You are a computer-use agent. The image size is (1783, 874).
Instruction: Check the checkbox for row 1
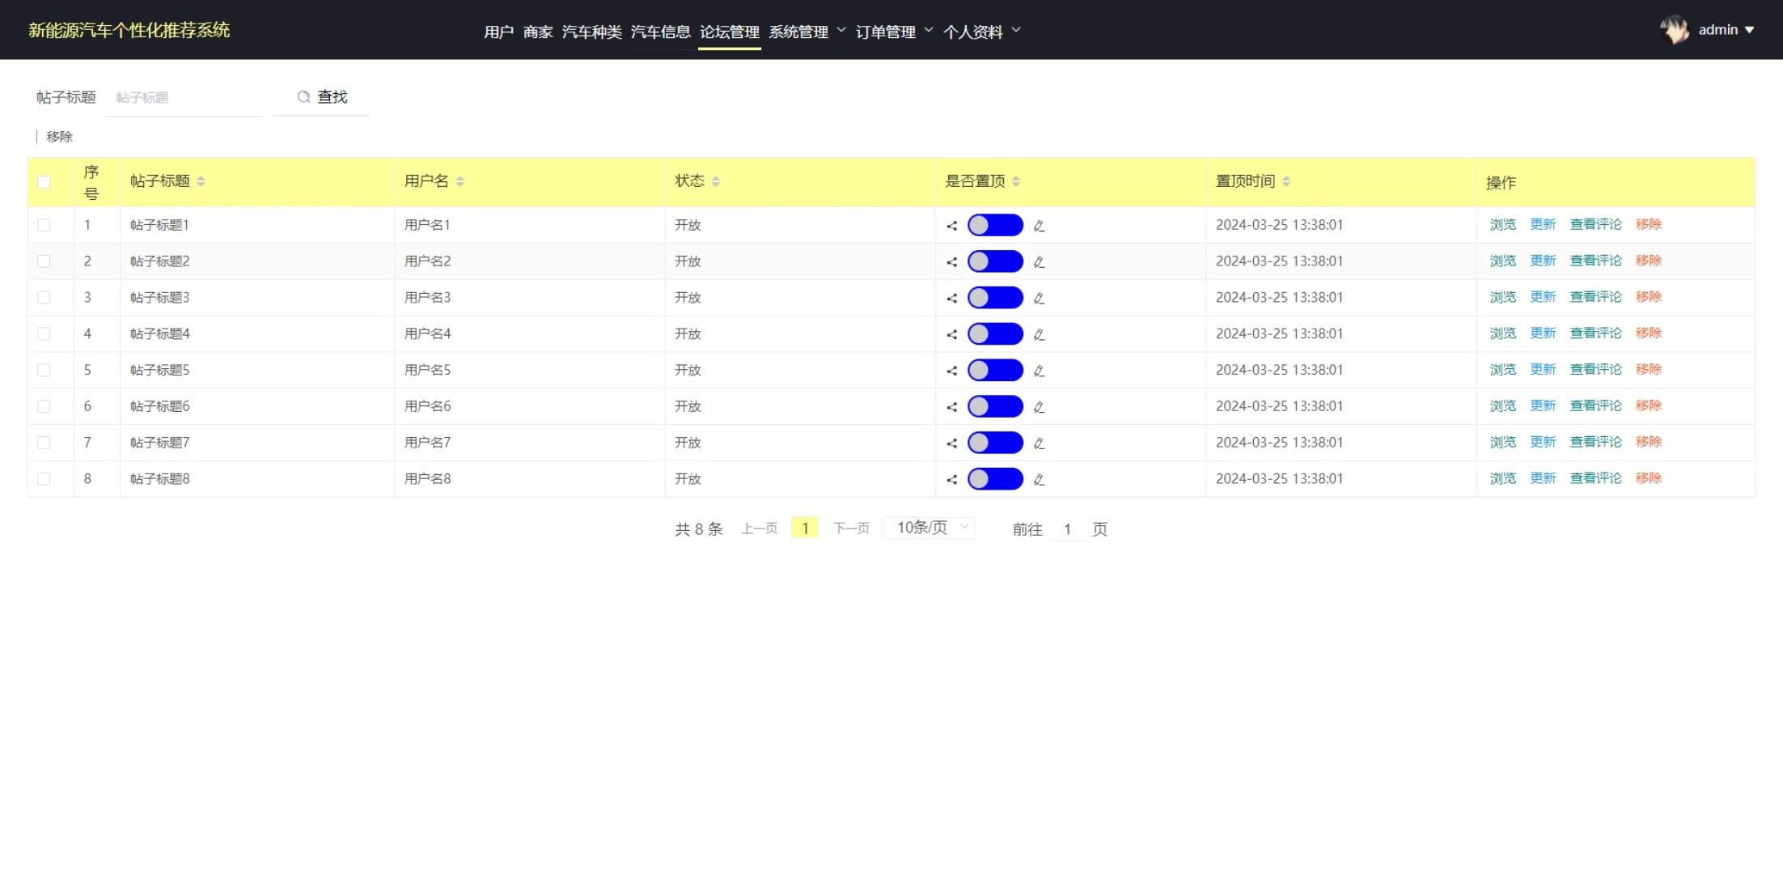click(x=44, y=225)
